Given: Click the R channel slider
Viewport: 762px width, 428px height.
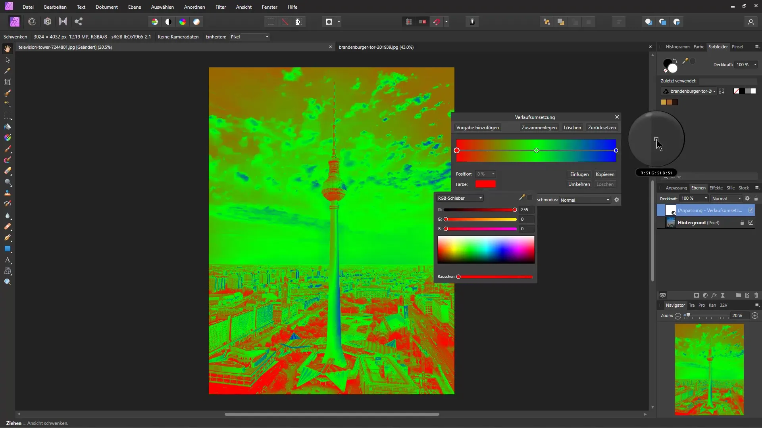Looking at the screenshot, I should pyautogui.click(x=480, y=210).
